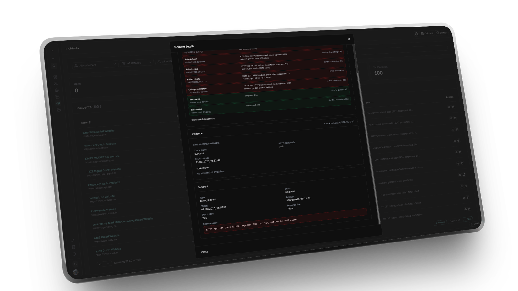The width and height of the screenshot is (518, 291).
Task: Open the rows-per-page 10 dropdown
Action: click(x=104, y=264)
